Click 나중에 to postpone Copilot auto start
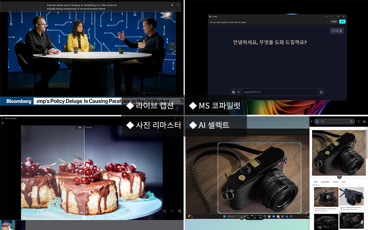368x230 pixels. click(333, 22)
